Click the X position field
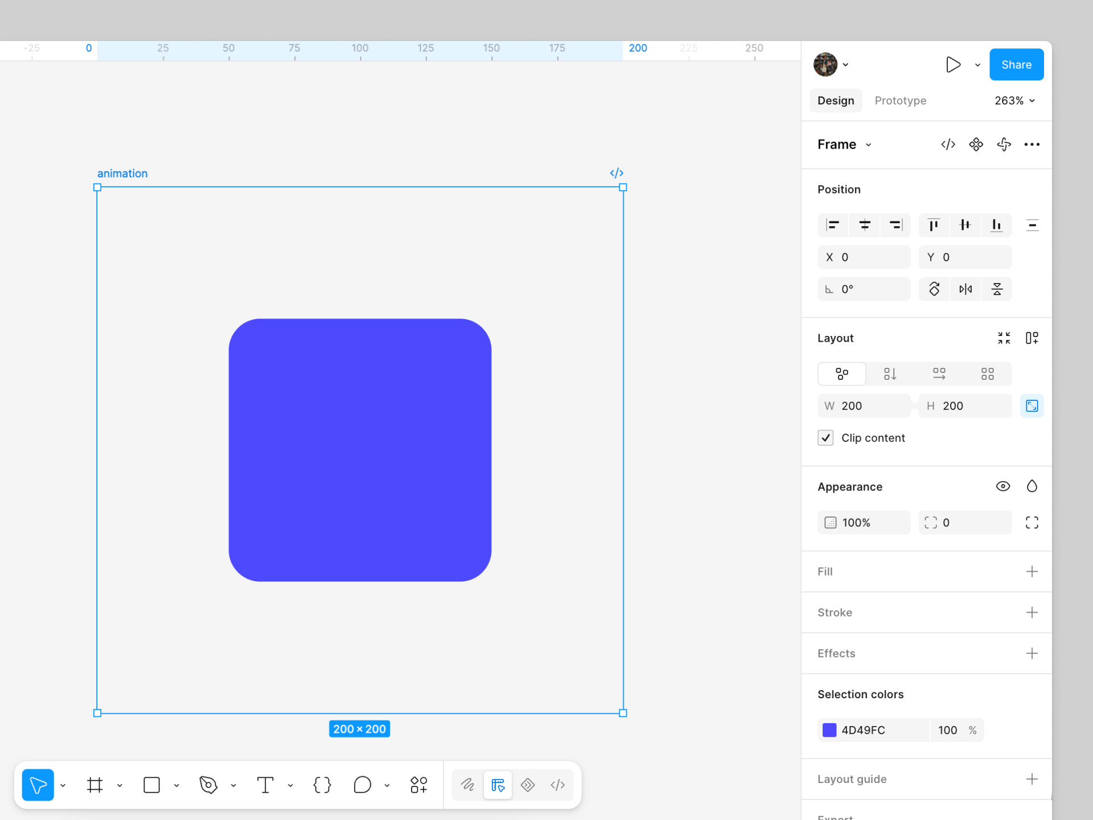Screen dimensions: 1093x820 (x=864, y=257)
